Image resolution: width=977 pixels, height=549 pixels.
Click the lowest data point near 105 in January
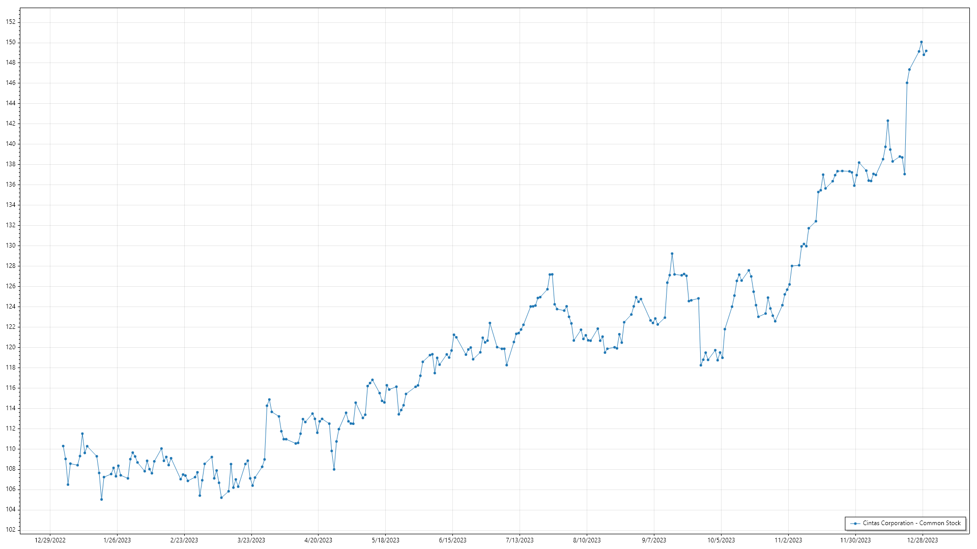102,499
